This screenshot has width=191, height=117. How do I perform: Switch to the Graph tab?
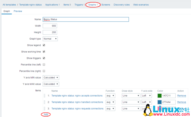pyautogui.click(x=7, y=11)
